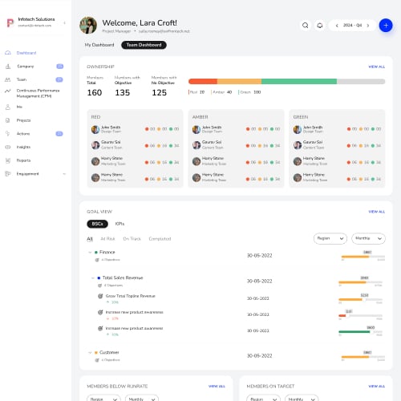Open the notifications bell
This screenshot has width=401, height=401.
[x=320, y=26]
